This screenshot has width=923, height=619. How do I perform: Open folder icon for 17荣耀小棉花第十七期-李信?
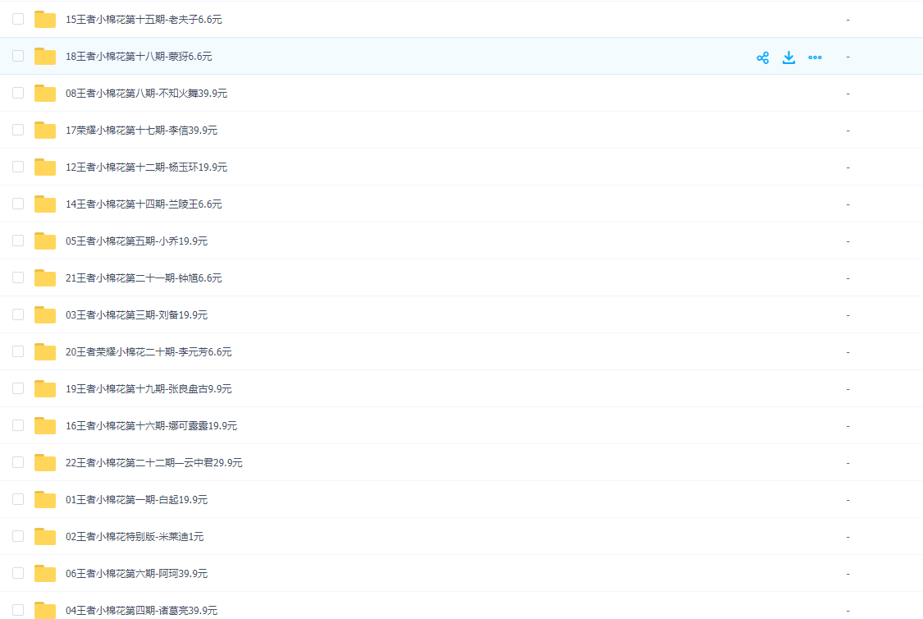45,131
